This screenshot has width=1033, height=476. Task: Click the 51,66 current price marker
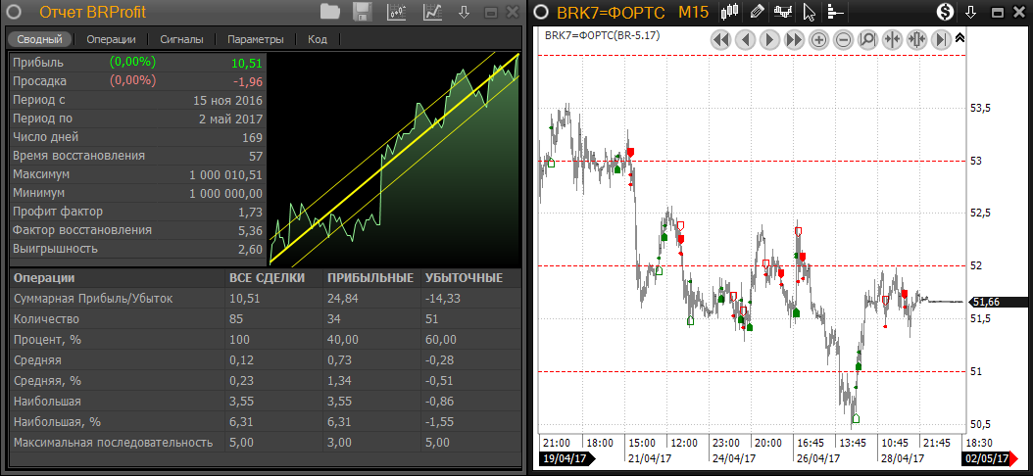coord(999,302)
